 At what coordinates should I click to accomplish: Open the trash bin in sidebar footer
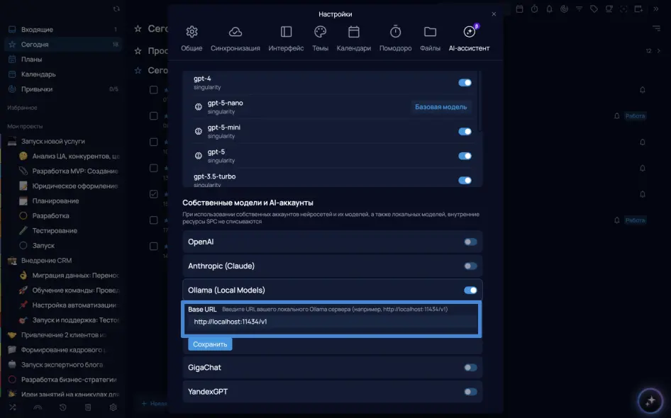pyautogui.click(x=88, y=407)
